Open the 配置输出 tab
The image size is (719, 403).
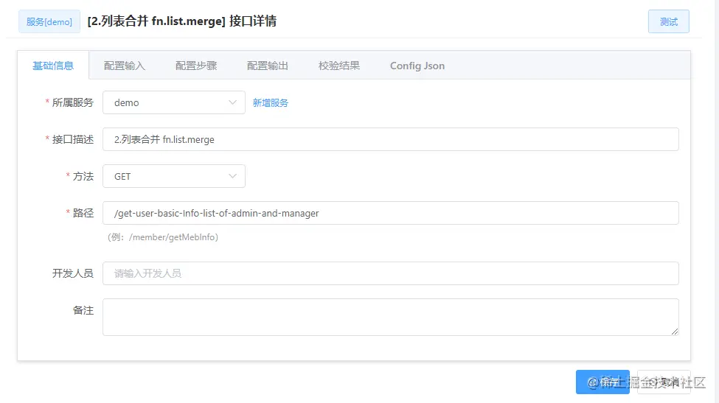tap(268, 66)
